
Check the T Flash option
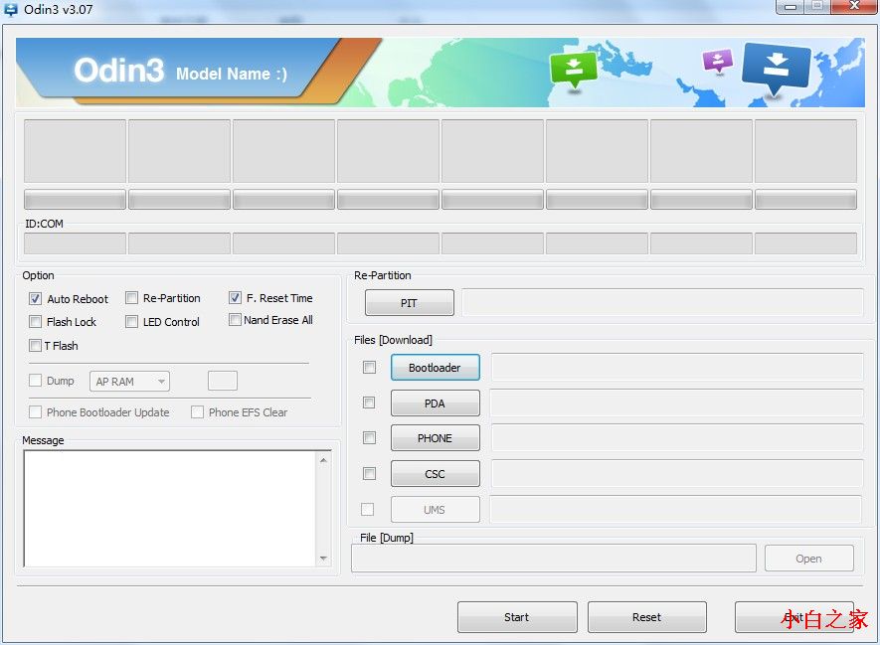(x=35, y=346)
